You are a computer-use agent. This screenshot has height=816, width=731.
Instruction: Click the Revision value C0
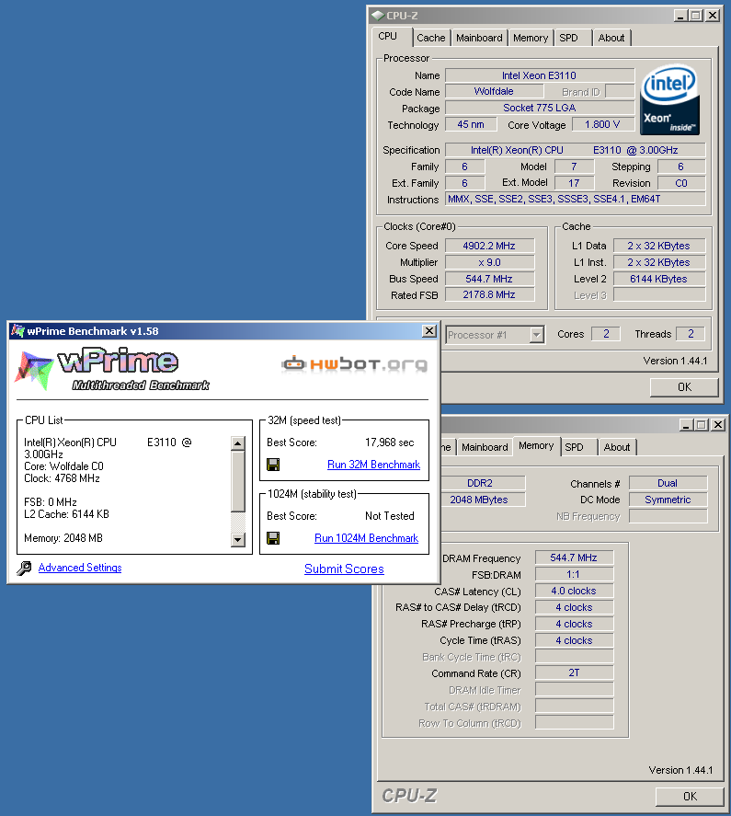pyautogui.click(x=681, y=183)
